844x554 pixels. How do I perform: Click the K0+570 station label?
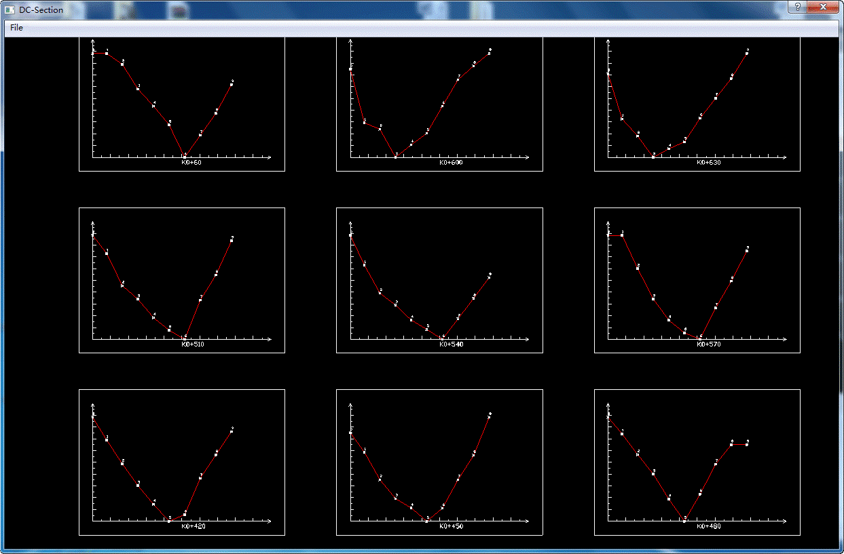click(x=708, y=344)
